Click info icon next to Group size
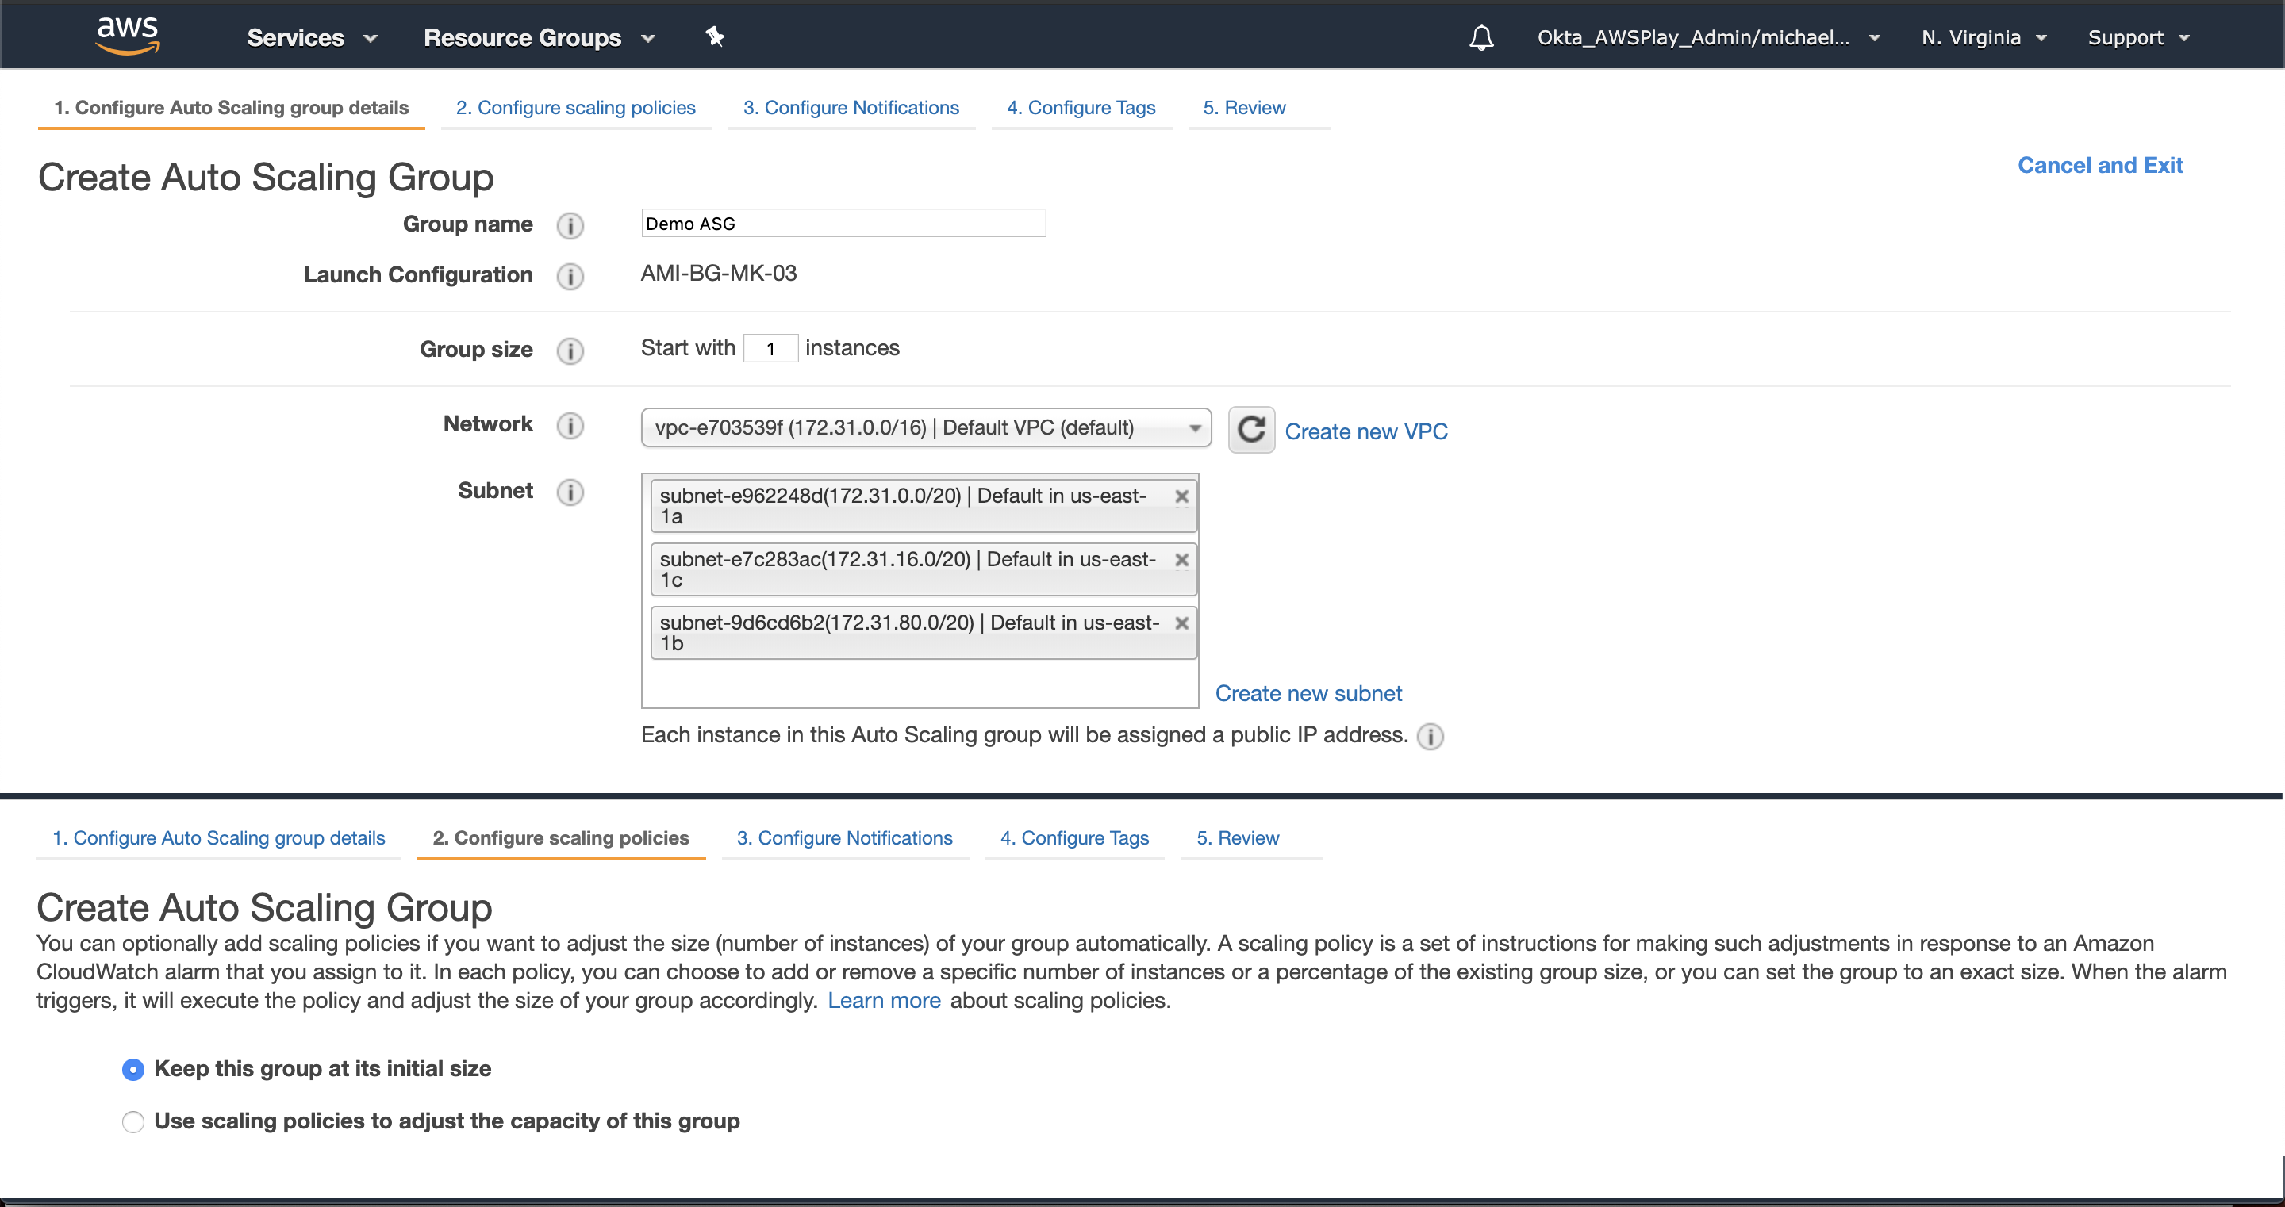Image resolution: width=2285 pixels, height=1207 pixels. (x=570, y=351)
